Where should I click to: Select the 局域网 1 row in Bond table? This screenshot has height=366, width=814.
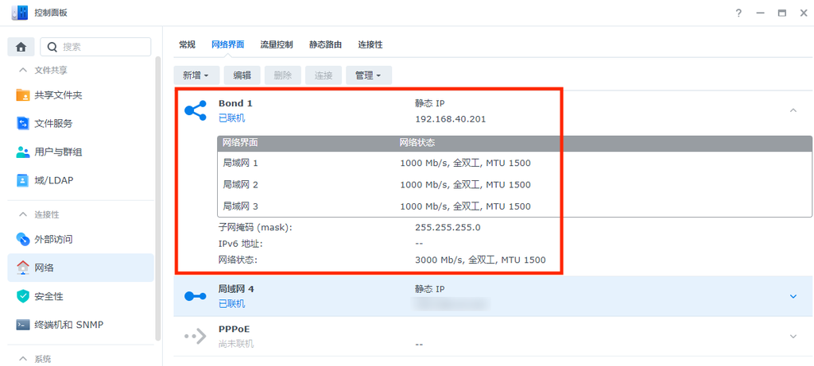click(514, 164)
